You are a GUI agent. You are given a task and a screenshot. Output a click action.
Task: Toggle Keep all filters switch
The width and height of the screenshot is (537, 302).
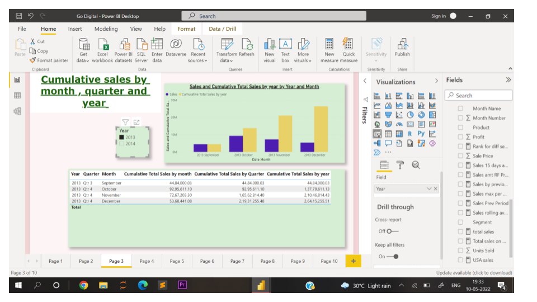(393, 257)
